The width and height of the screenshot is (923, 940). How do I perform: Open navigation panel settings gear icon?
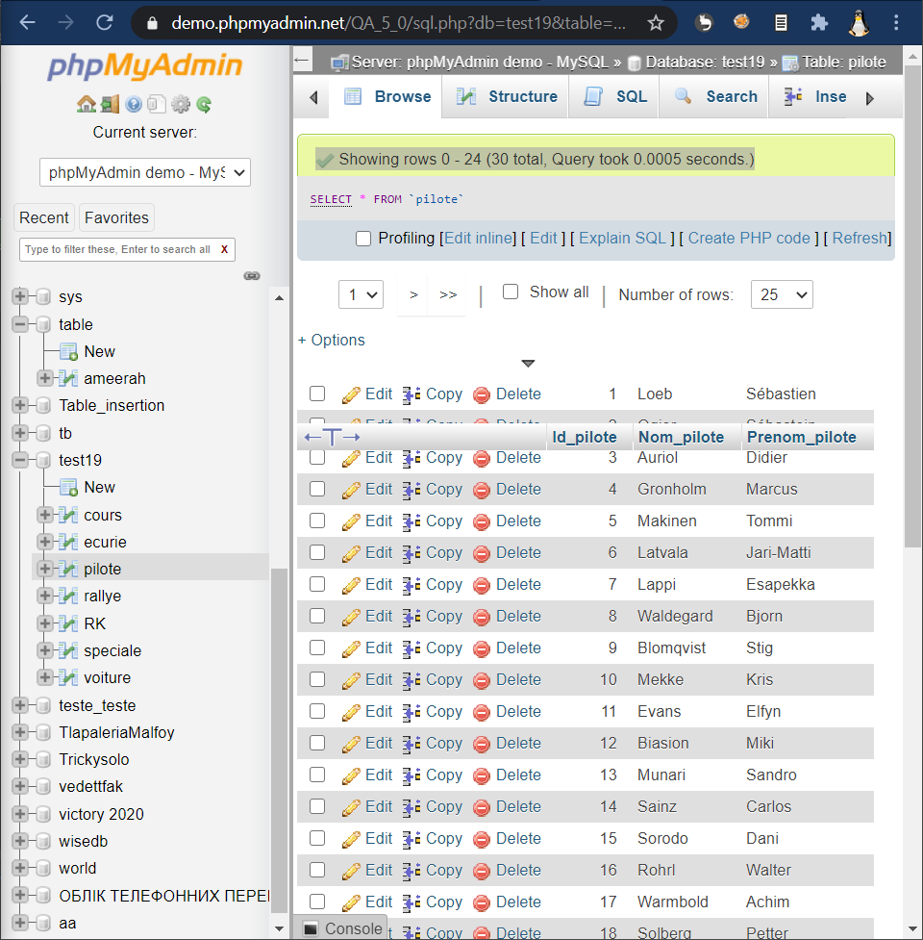[181, 104]
